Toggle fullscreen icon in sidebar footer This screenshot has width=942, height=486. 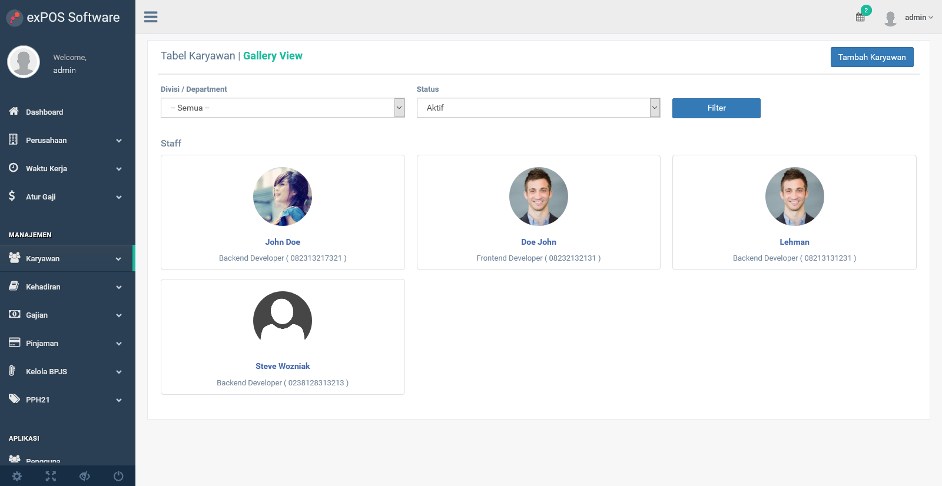pyautogui.click(x=51, y=476)
